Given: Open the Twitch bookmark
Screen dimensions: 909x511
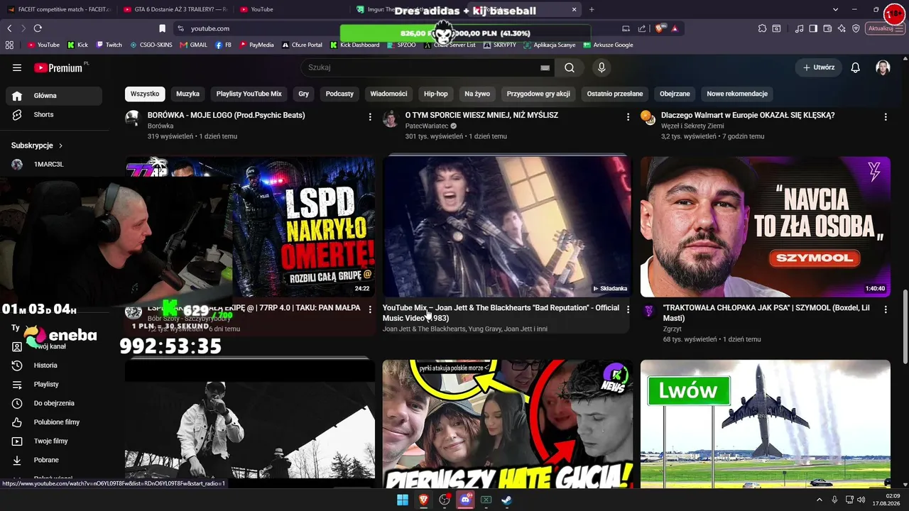Looking at the screenshot, I should [109, 45].
